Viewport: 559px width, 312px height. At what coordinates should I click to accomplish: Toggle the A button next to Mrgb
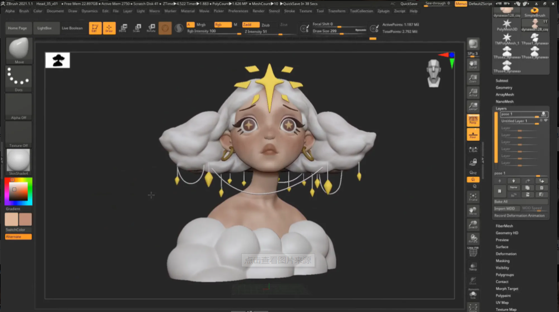pos(190,24)
